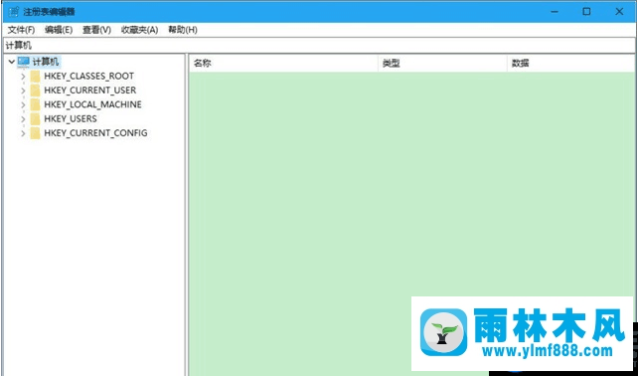The width and height of the screenshot is (638, 376).
Task: Click the folder icon of HKEY_LOCAL_MACHINE
Action: click(x=36, y=104)
